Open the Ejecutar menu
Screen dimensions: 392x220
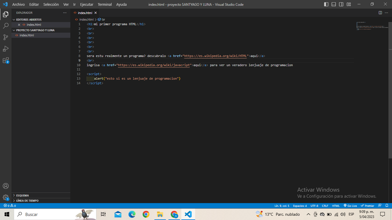pos(87,4)
